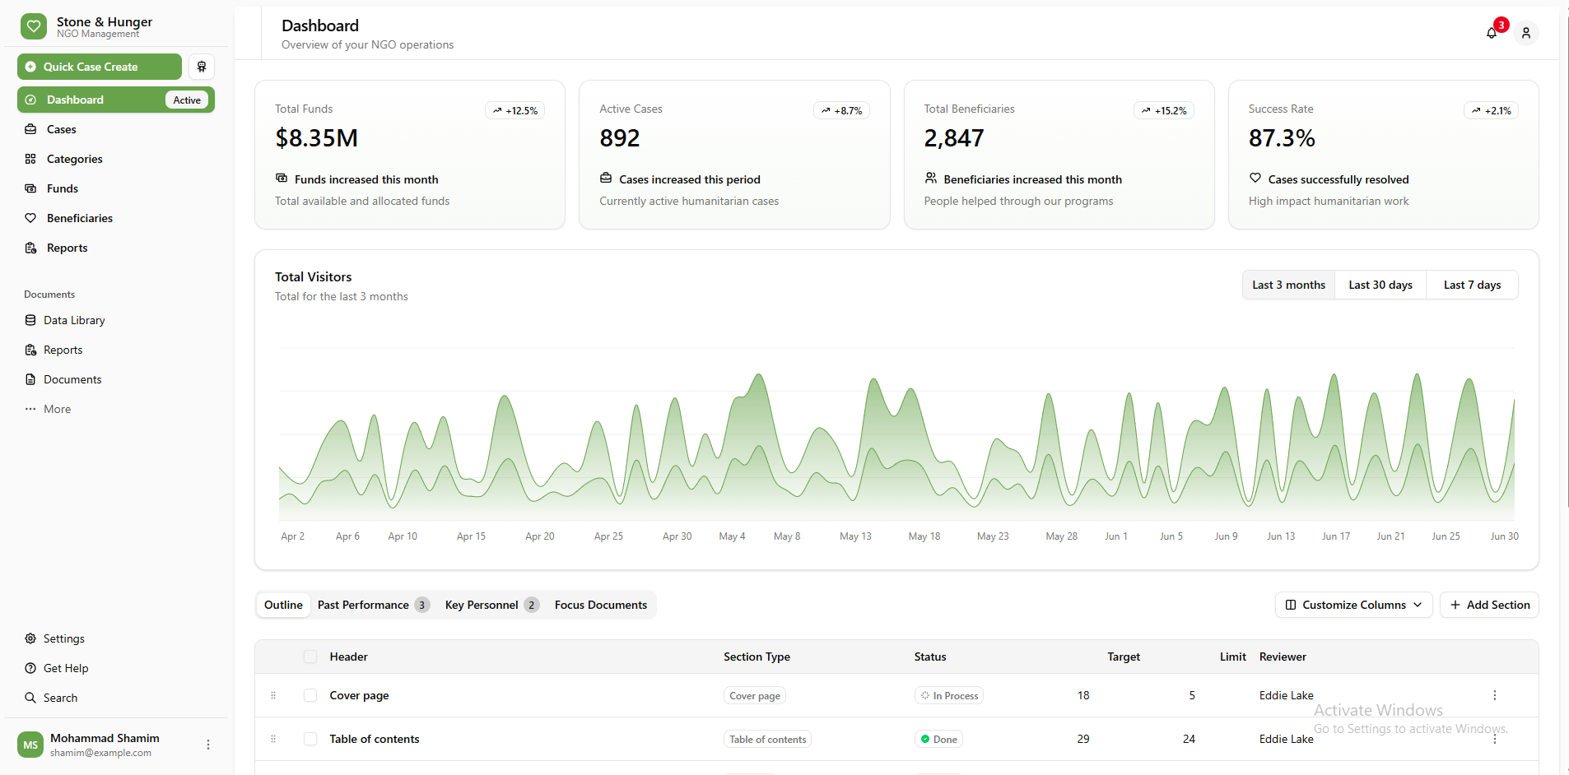The width and height of the screenshot is (1569, 775).
Task: Open the user profile icon at top right
Action: click(1527, 33)
